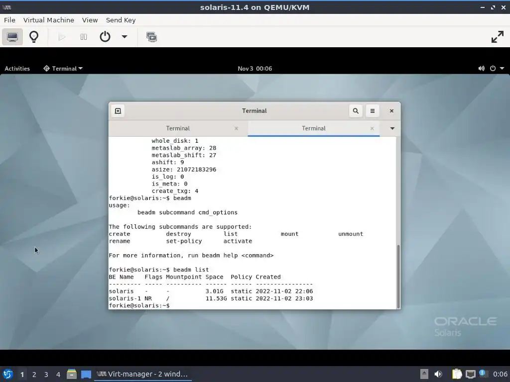The image size is (510, 382).
Task: Minimize the QEMU/KVM window
Action: 482,7
